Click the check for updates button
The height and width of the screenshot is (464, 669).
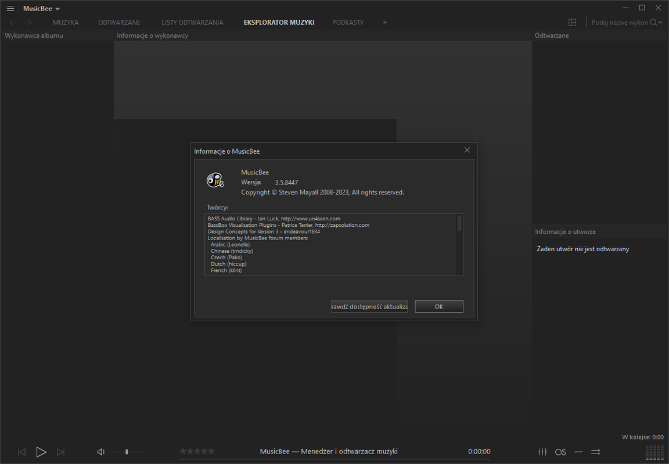tap(369, 306)
